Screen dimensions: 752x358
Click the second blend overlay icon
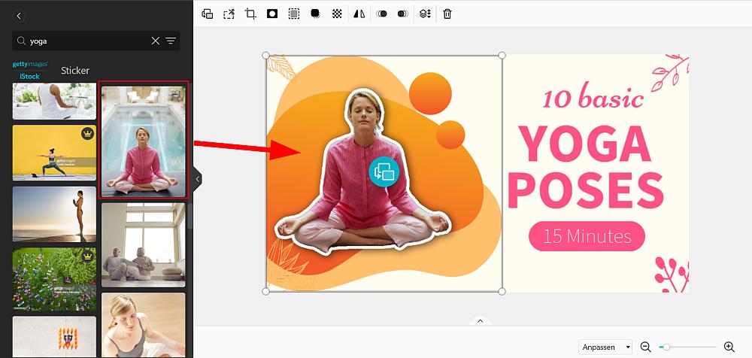[403, 14]
